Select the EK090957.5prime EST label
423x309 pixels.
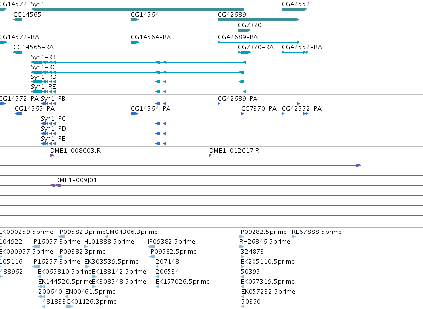click(x=26, y=252)
